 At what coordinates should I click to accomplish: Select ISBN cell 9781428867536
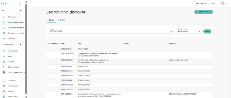coord(67,54)
